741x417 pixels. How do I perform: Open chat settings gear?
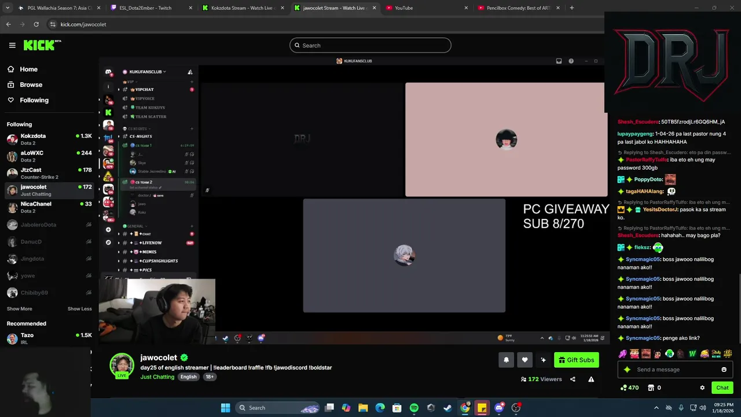pos(702,388)
